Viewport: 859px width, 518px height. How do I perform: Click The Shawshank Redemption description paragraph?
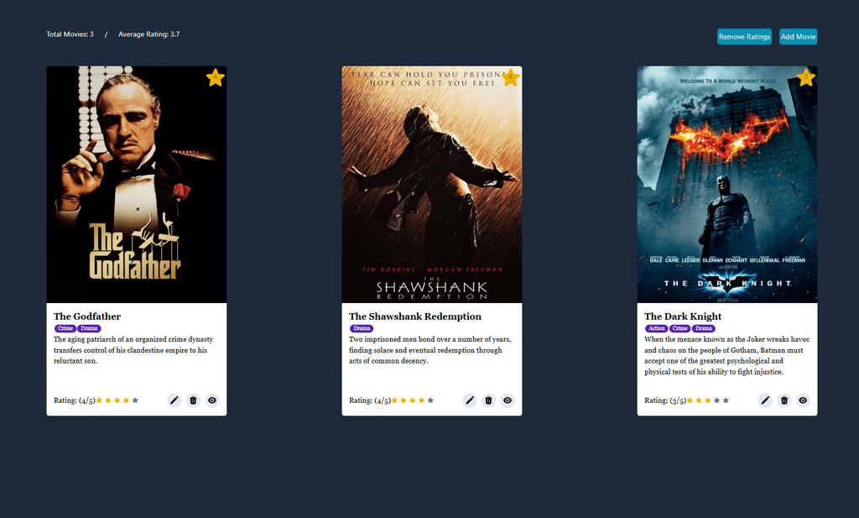point(430,350)
